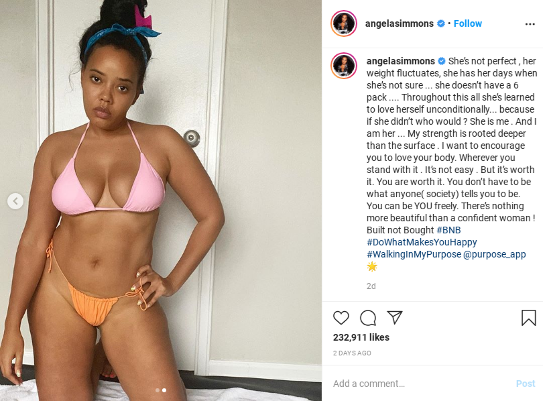This screenshot has height=401, width=543.
Task: Open caption profile picture avatar
Action: point(343,66)
